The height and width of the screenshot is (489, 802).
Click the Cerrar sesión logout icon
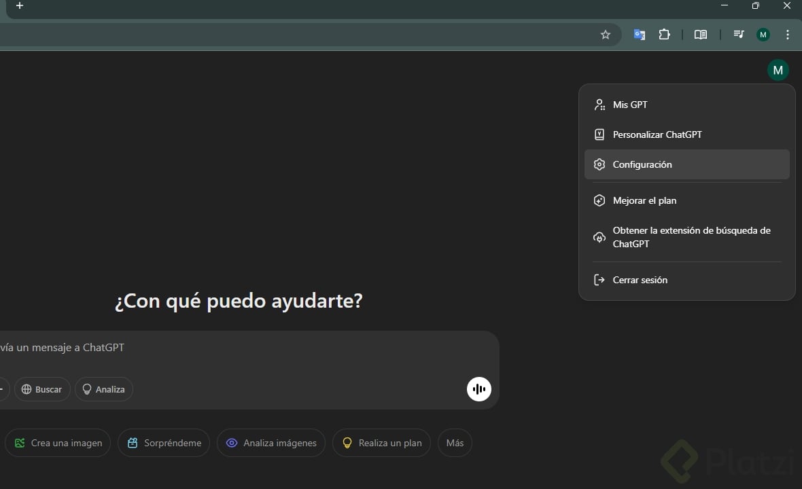pyautogui.click(x=599, y=280)
